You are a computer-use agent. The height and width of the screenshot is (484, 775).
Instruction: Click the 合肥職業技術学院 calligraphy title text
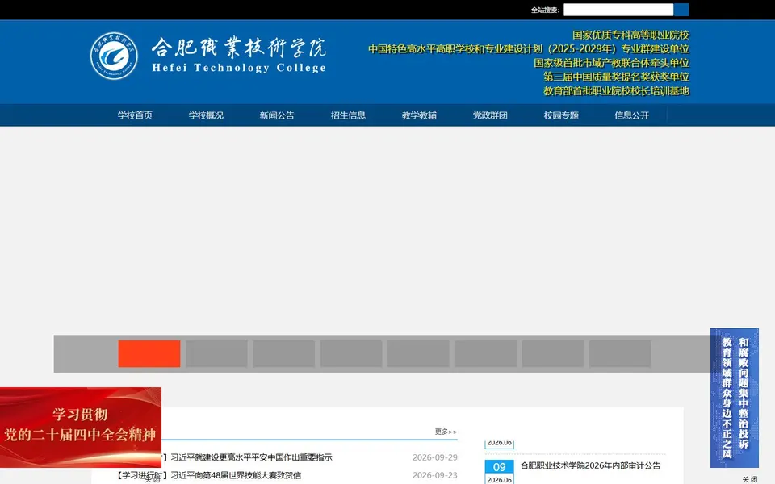tap(239, 48)
